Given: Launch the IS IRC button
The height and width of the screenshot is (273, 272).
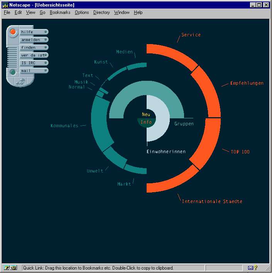Looking at the screenshot, I should point(34,63).
